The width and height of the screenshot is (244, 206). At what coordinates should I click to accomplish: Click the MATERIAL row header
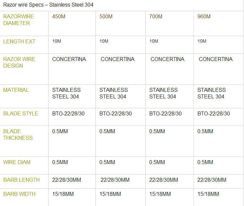(x=16, y=90)
